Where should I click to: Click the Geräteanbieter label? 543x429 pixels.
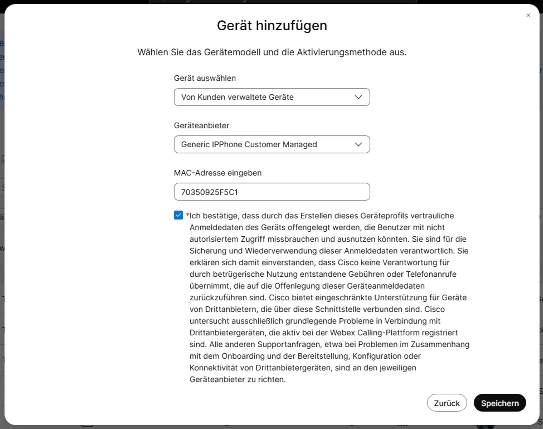click(x=201, y=126)
